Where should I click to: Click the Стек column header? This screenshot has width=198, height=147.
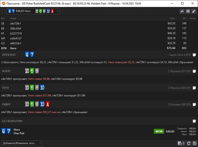[x=172, y=18]
